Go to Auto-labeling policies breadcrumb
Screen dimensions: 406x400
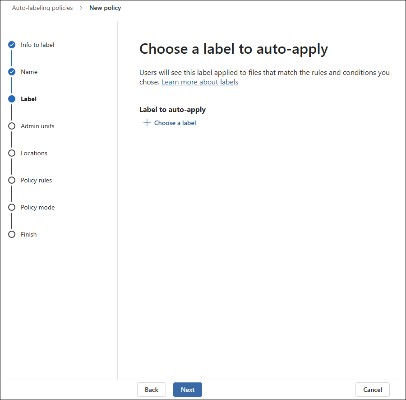pos(42,8)
